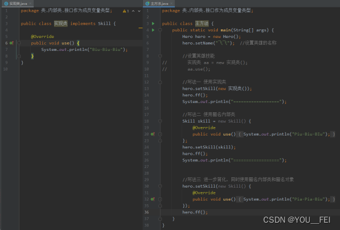Click line number 6 in the 实现类.java gutter
The height and width of the screenshot is (230, 340).
coord(6,43)
